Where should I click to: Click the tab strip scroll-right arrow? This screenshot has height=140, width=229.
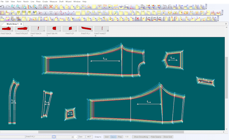click(226, 24)
